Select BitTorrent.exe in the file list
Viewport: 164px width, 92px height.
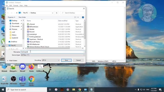(34, 27)
